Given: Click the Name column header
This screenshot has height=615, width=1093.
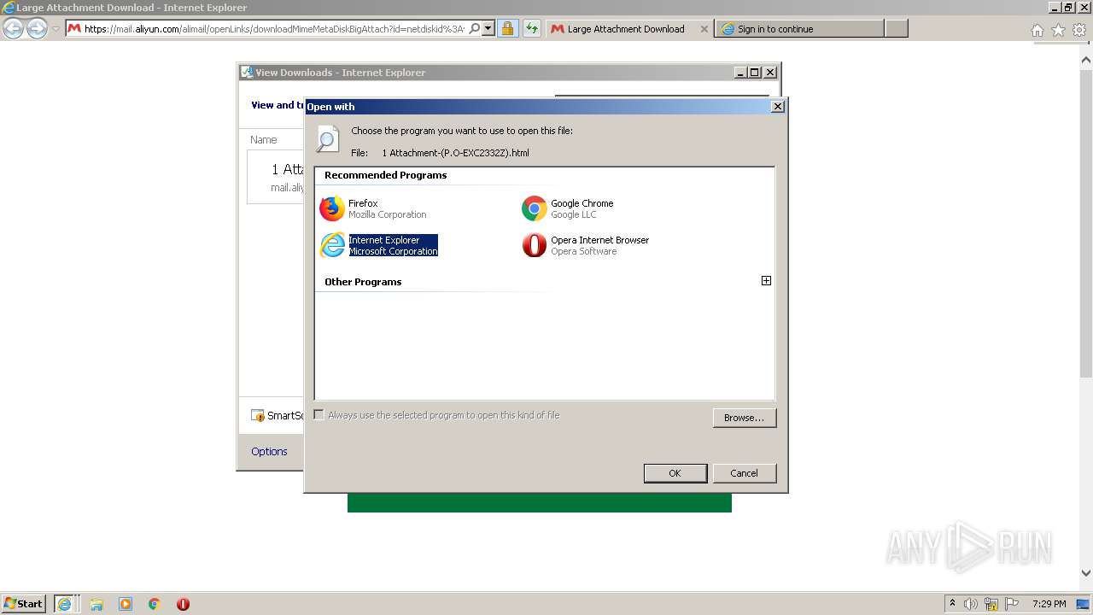Looking at the screenshot, I should (x=264, y=139).
